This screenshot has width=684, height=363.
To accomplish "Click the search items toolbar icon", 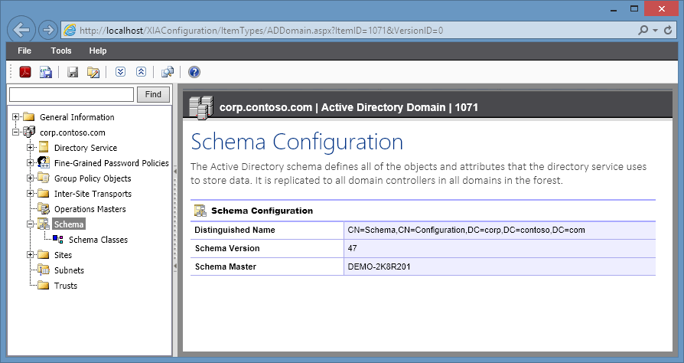I will 168,72.
